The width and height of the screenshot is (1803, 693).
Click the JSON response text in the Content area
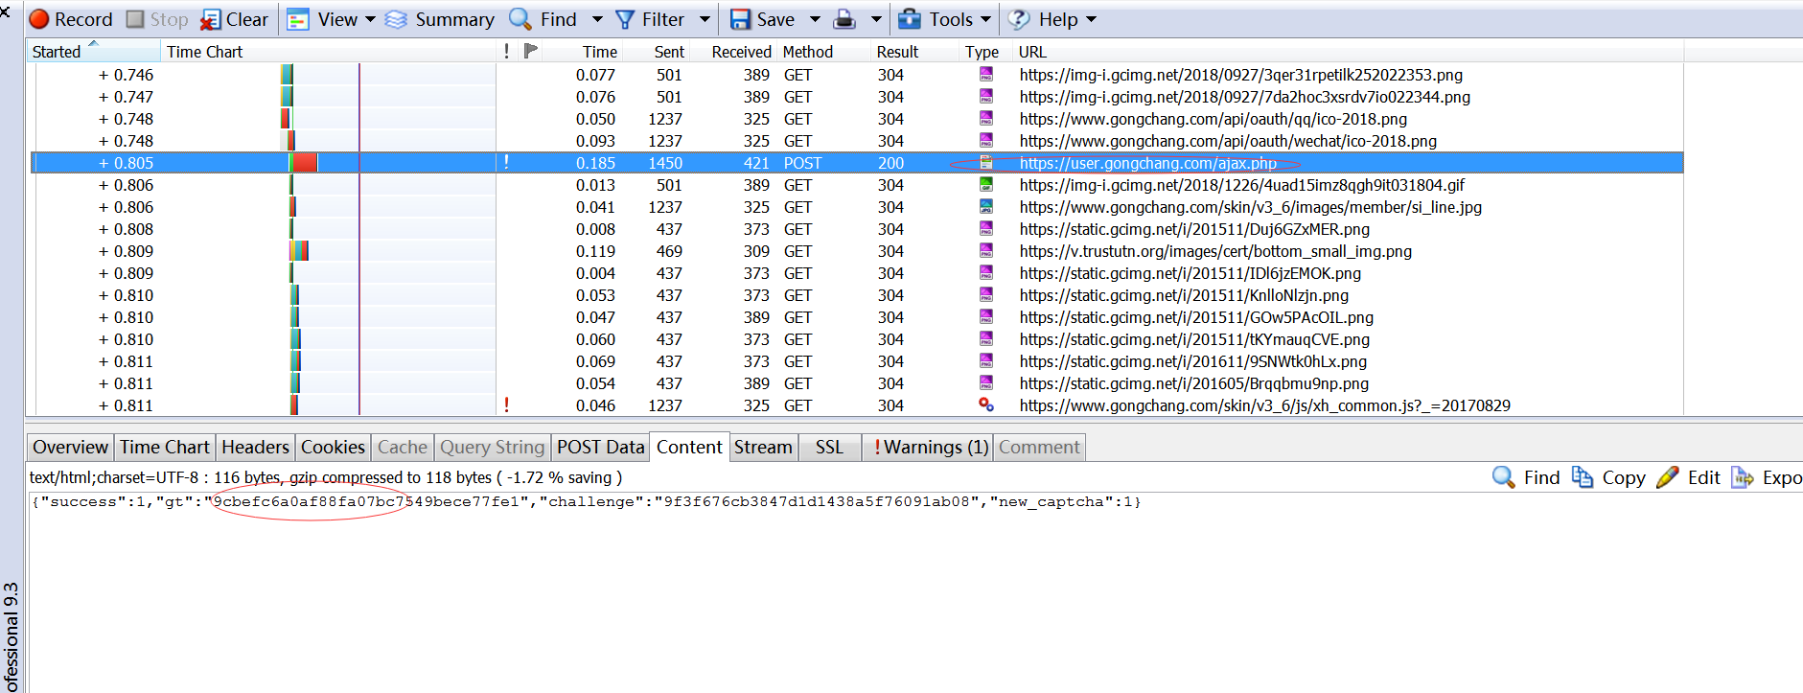click(x=585, y=501)
